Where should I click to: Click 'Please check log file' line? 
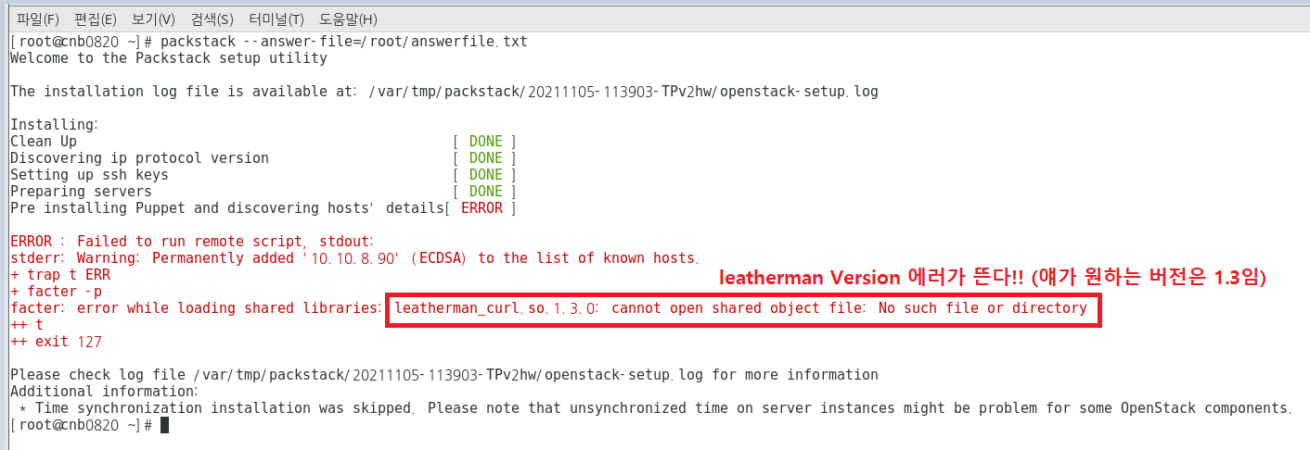tap(443, 375)
